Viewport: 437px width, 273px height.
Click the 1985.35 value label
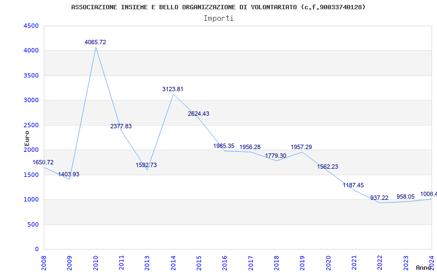click(x=224, y=146)
